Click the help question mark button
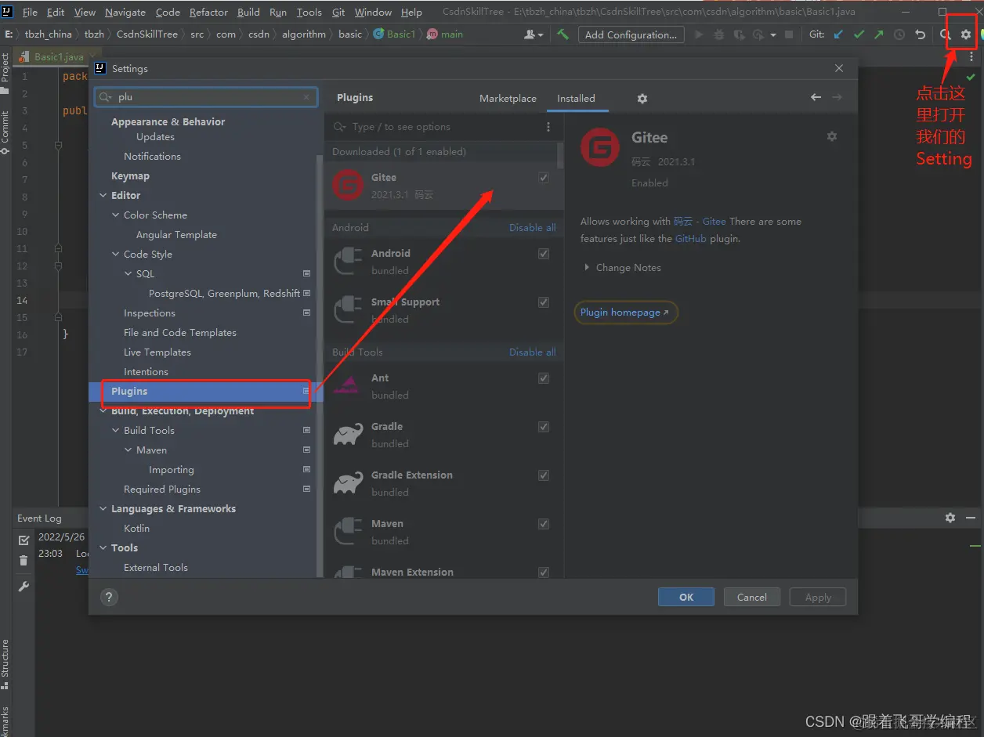 (109, 598)
